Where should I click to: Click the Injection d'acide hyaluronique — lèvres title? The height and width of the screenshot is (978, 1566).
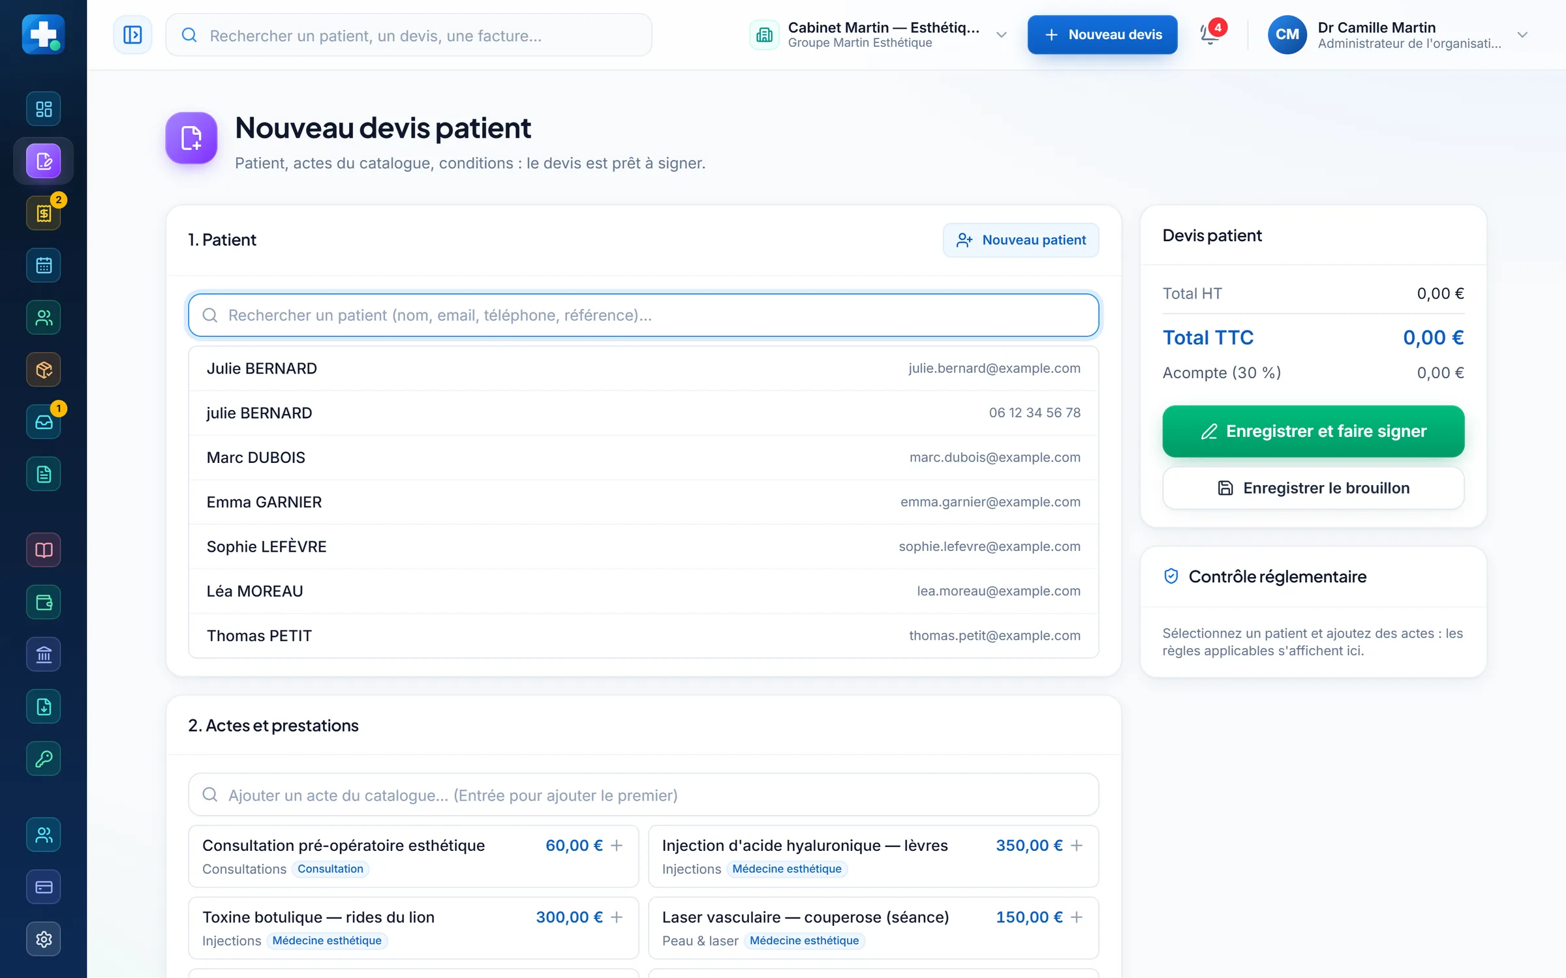point(805,846)
